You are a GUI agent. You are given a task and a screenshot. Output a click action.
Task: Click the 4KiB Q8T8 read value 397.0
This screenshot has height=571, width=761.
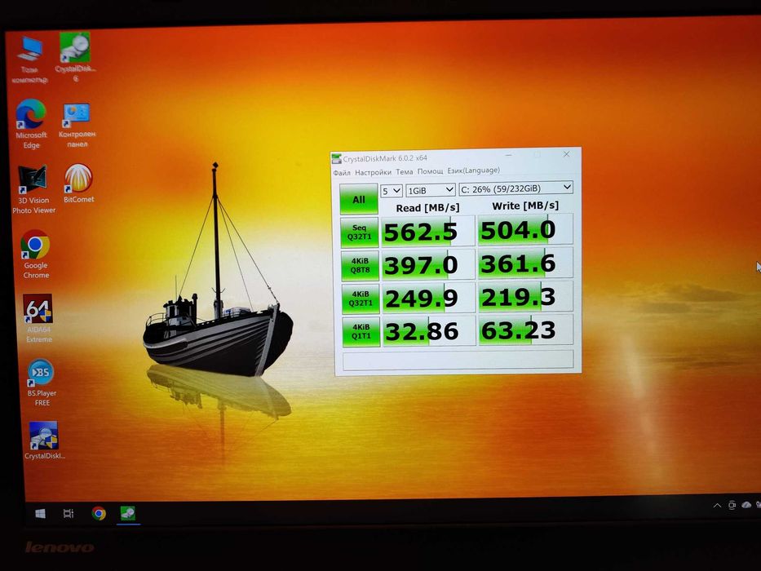coord(428,265)
